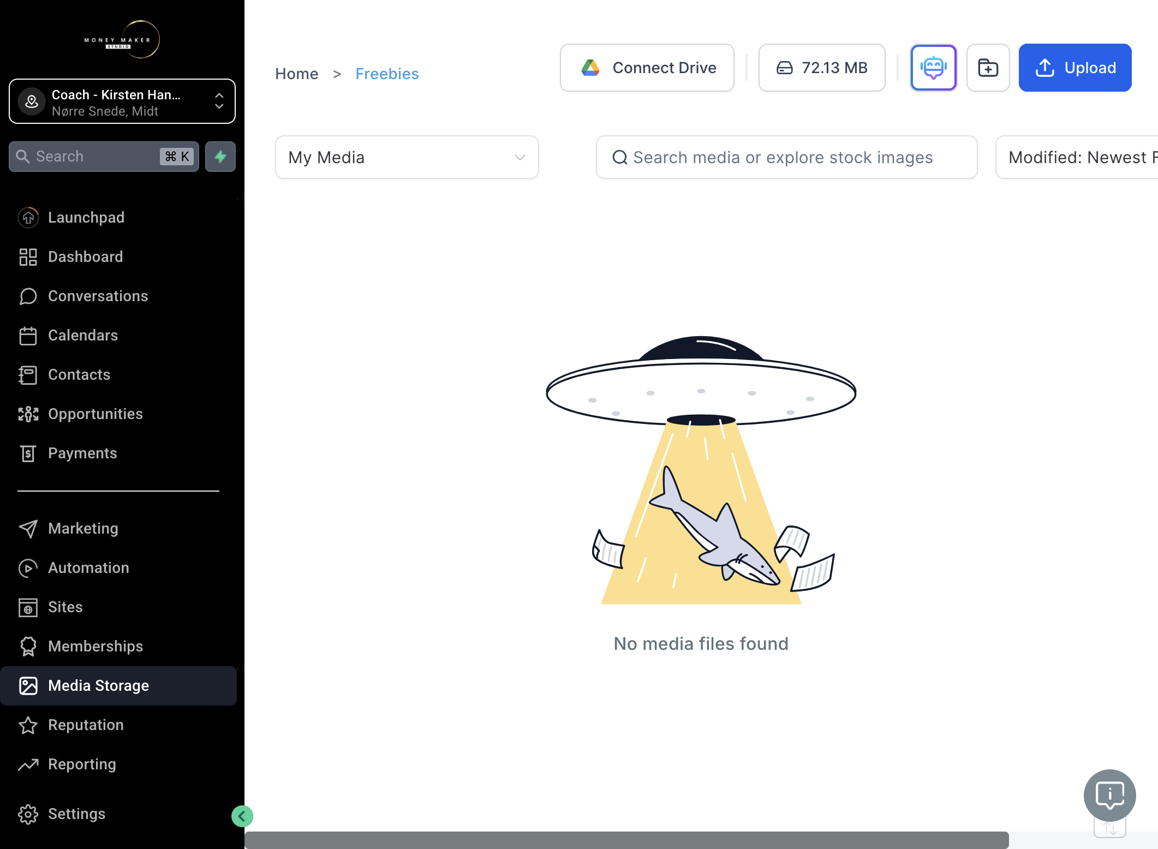
Task: Open Sites section
Action: (118, 607)
